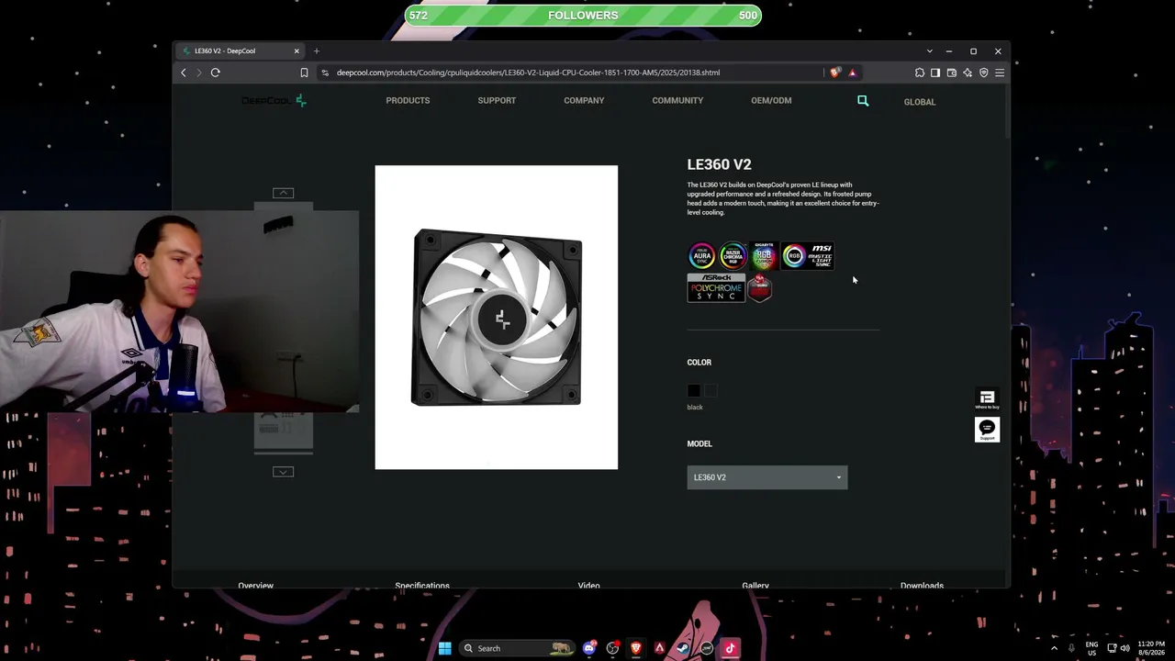Click the browser Back arrow

tap(184, 73)
